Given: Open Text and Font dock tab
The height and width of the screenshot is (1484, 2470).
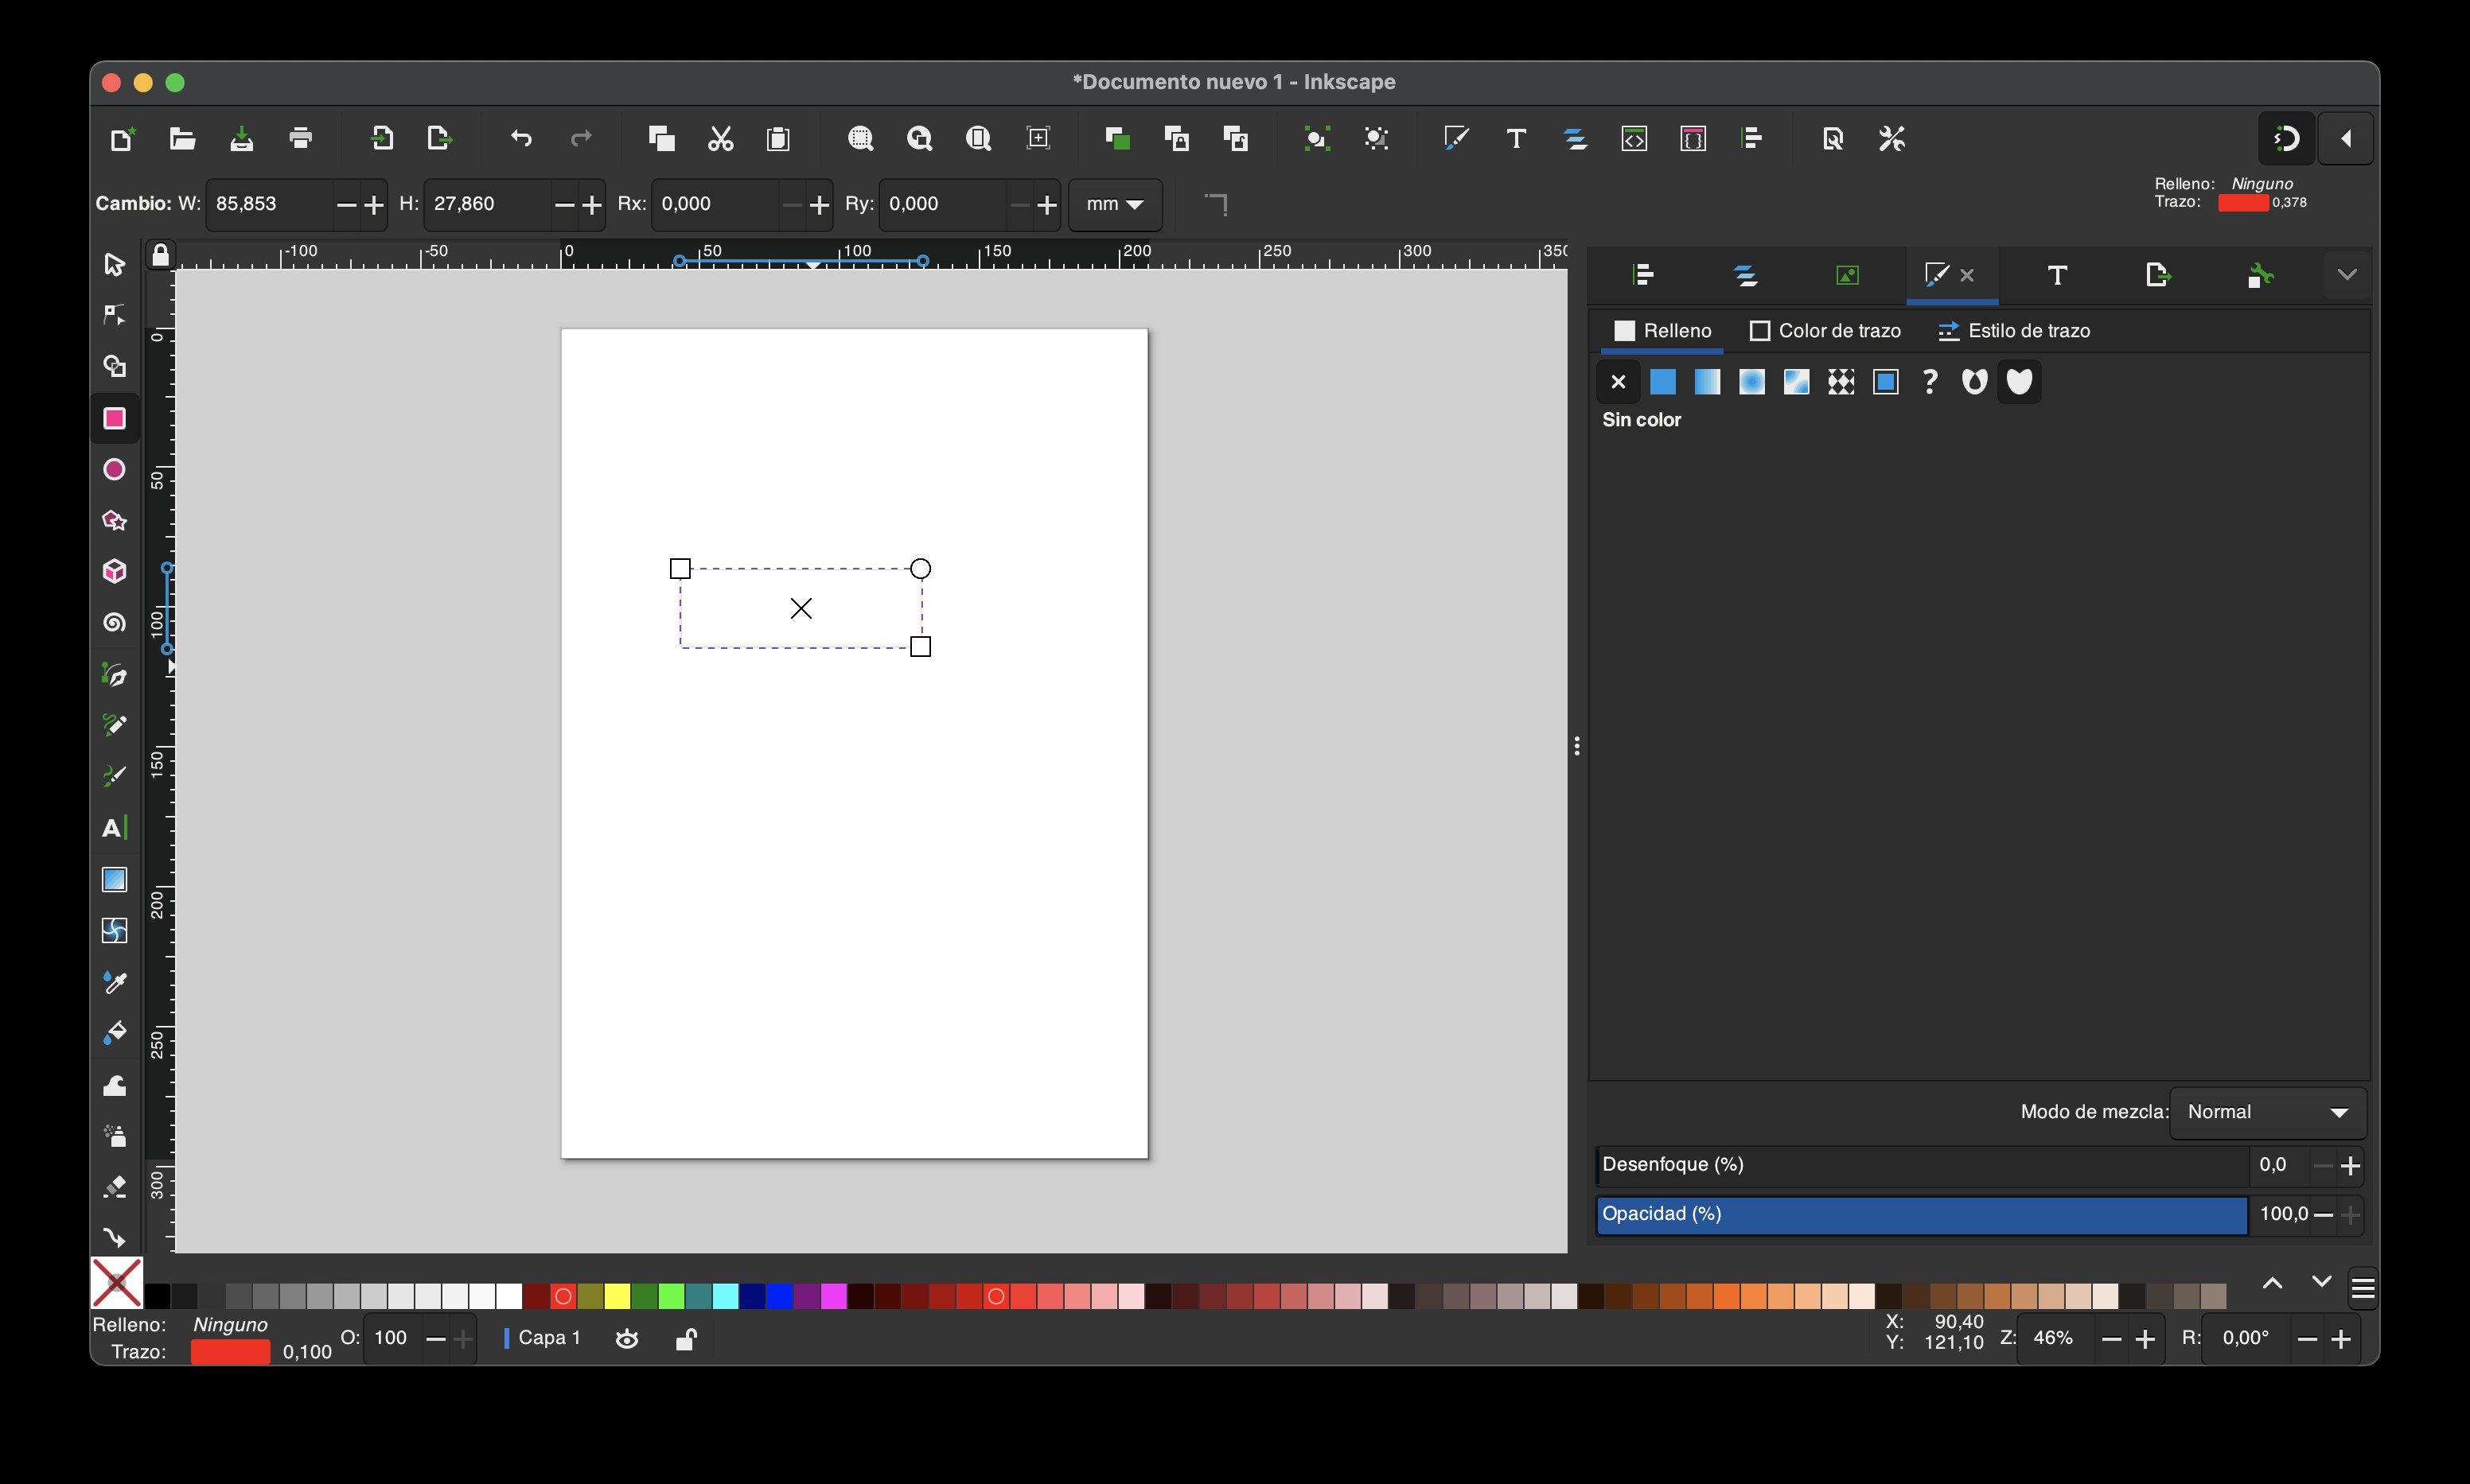Looking at the screenshot, I should (x=2057, y=275).
